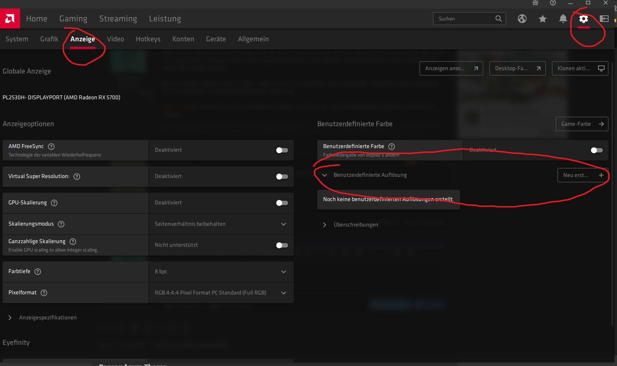Show Virtual Super Resolution help icon
Image resolution: width=617 pixels, height=366 pixels.
click(77, 176)
